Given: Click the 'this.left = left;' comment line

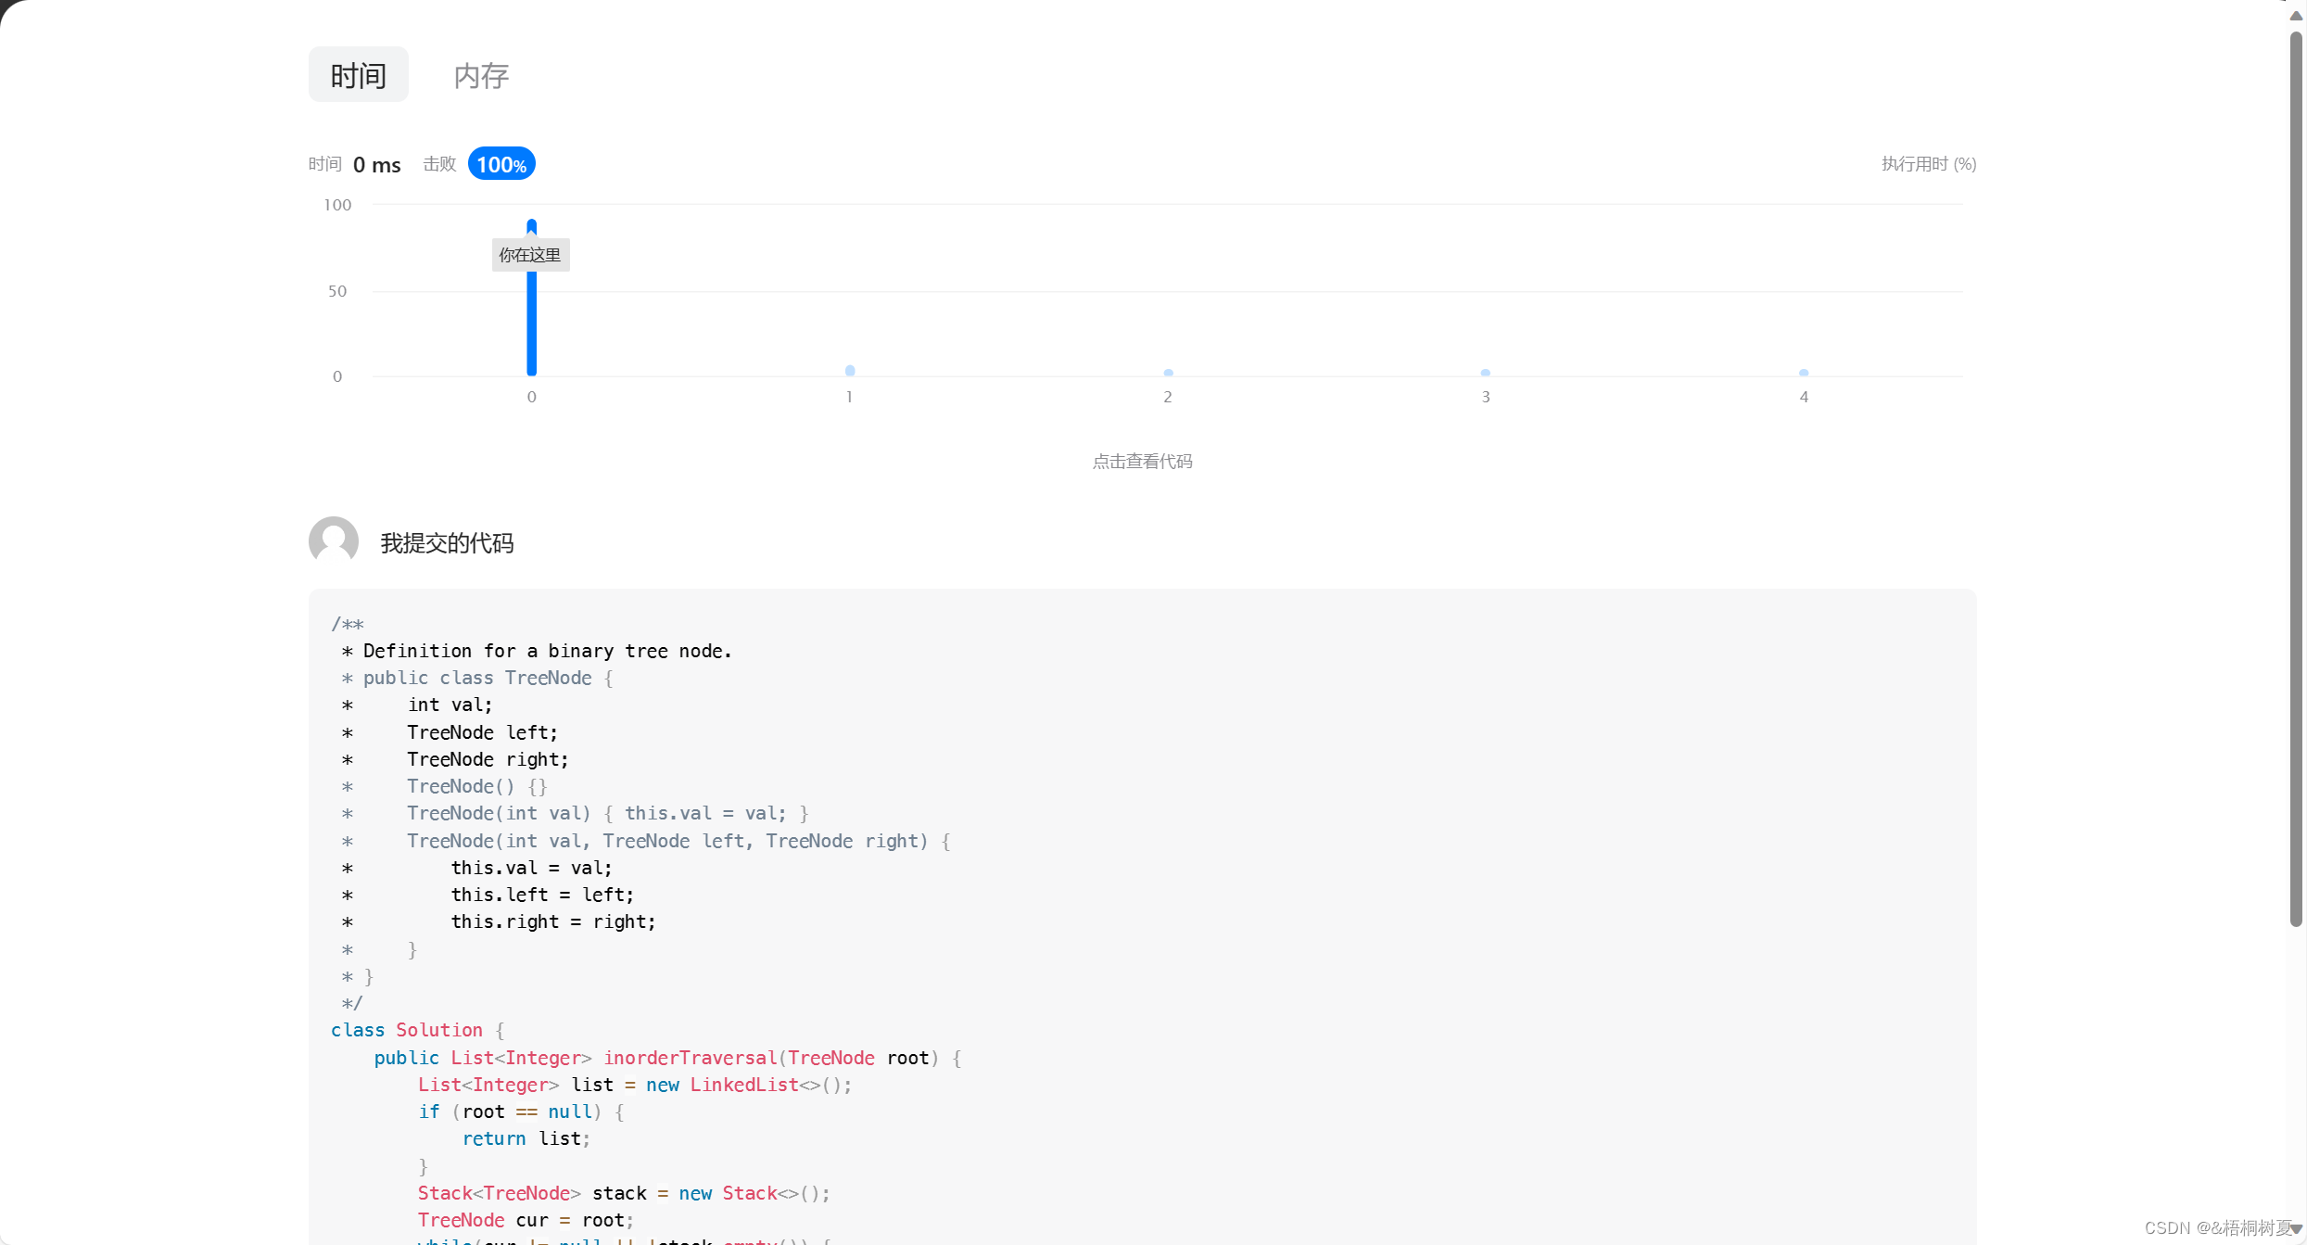Looking at the screenshot, I should pyautogui.click(x=542, y=895).
